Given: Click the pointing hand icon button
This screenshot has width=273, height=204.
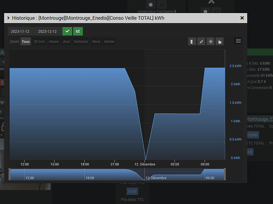Looking at the screenshot, I should point(220,42).
